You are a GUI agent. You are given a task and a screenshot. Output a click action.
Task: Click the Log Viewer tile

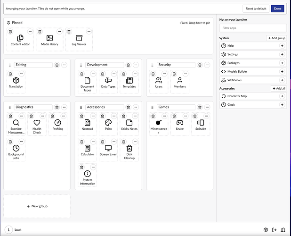79,40
